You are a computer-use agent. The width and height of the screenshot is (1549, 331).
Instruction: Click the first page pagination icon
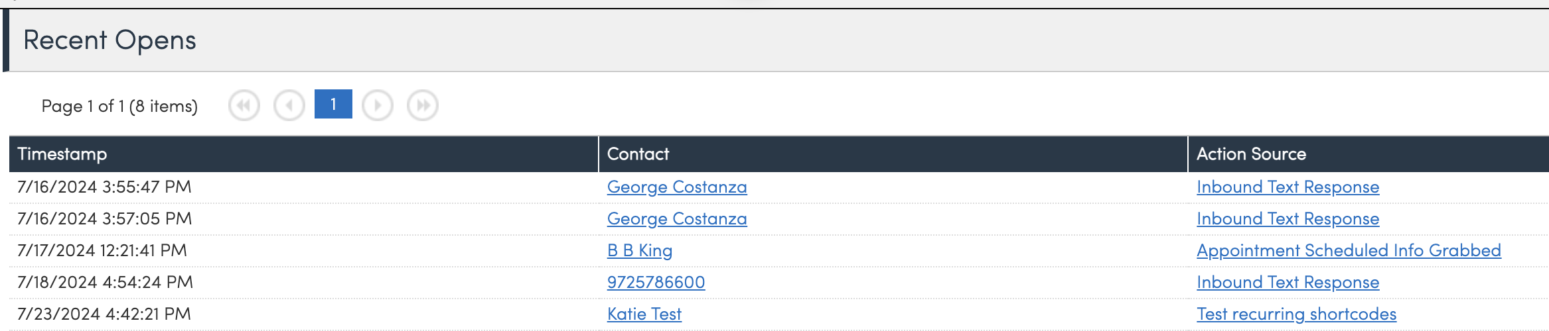(x=244, y=105)
